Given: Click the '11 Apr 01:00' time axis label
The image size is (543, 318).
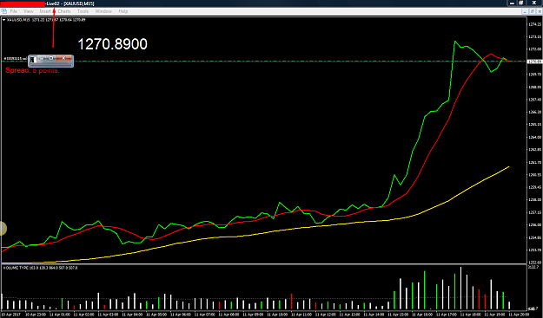Looking at the screenshot, I should click(60, 315).
